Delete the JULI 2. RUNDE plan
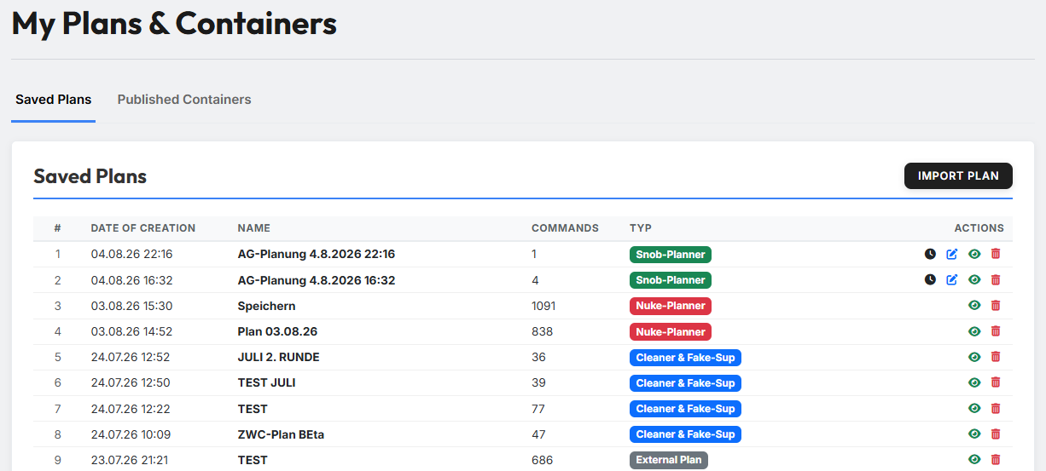The height and width of the screenshot is (471, 1046). point(996,357)
